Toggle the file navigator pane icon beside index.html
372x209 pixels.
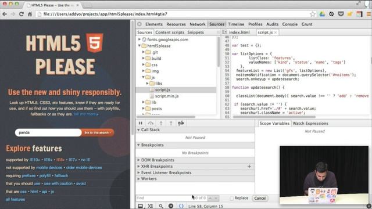click(x=224, y=32)
